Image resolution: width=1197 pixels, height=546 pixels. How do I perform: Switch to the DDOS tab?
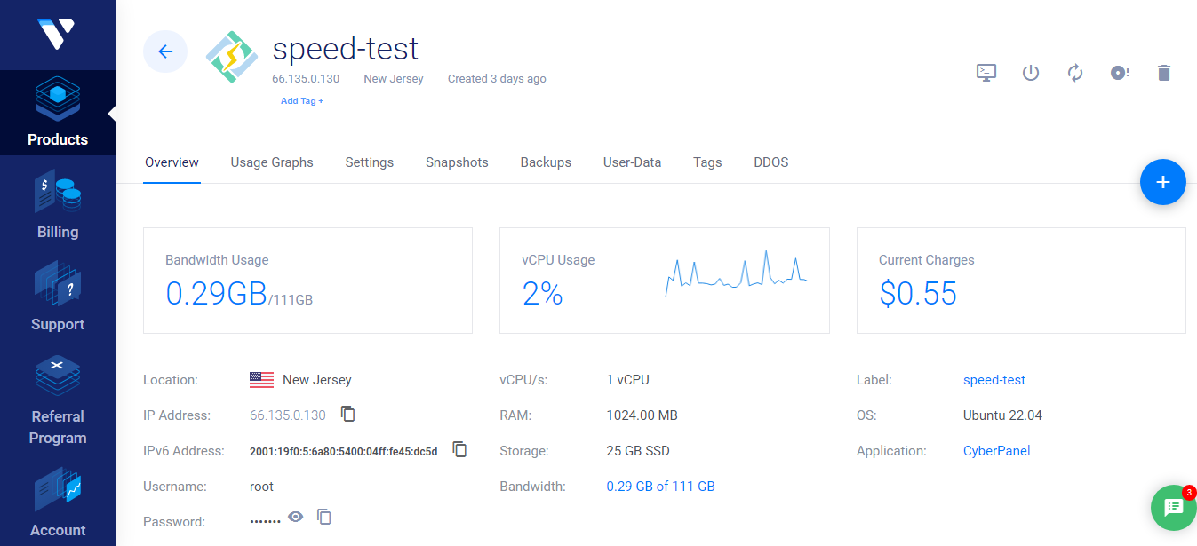point(770,162)
